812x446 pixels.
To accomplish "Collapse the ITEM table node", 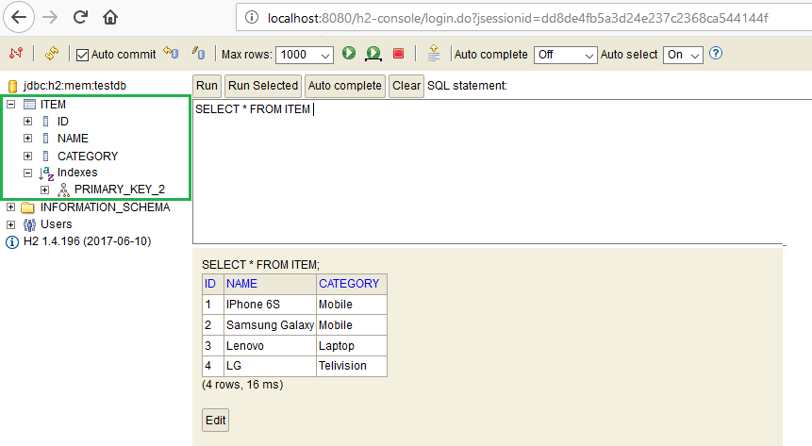I will click(11, 105).
